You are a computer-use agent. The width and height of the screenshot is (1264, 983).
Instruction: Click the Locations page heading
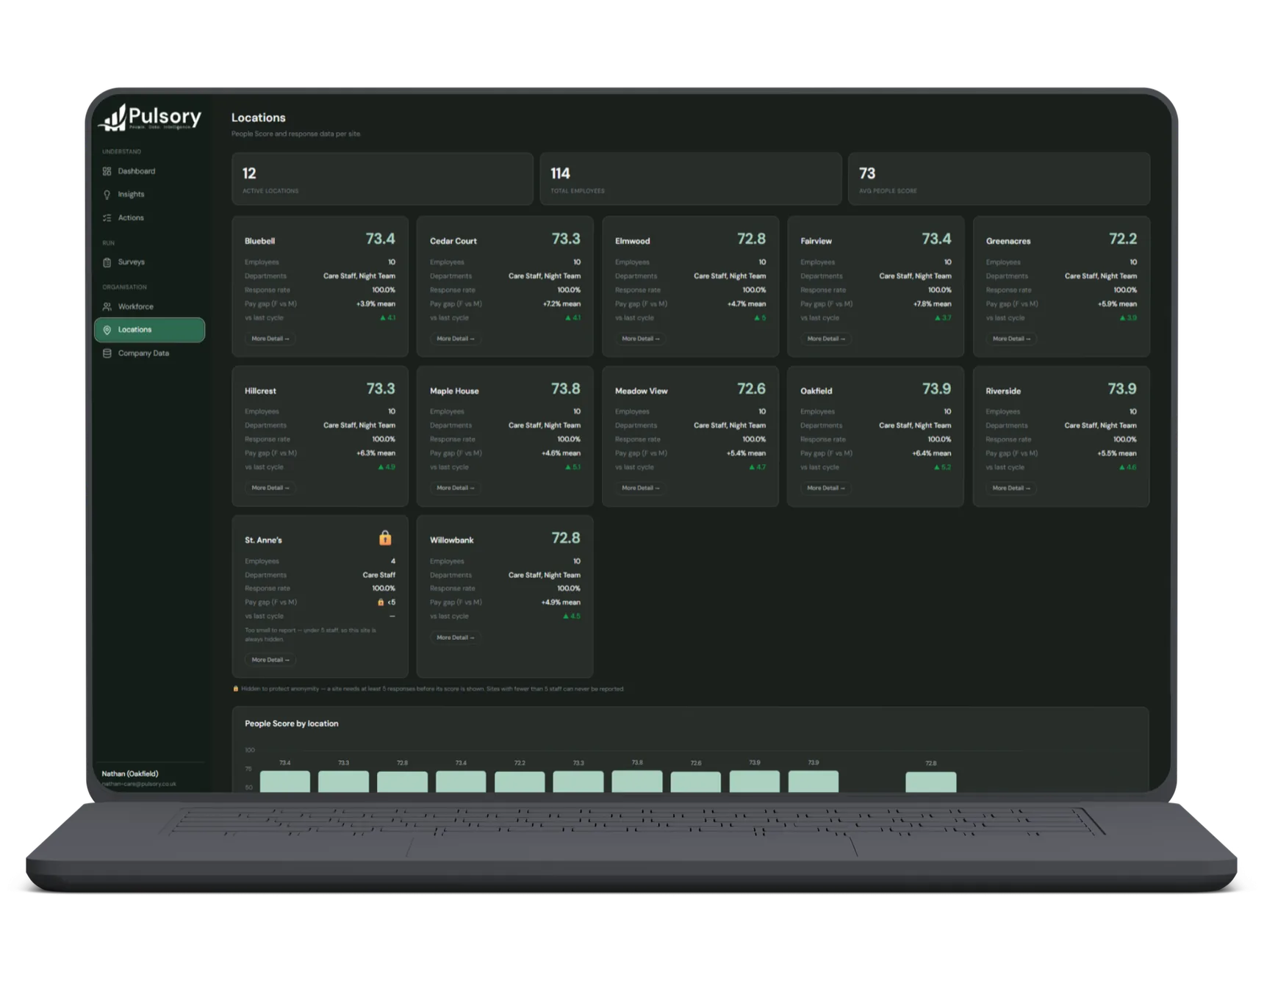point(259,118)
